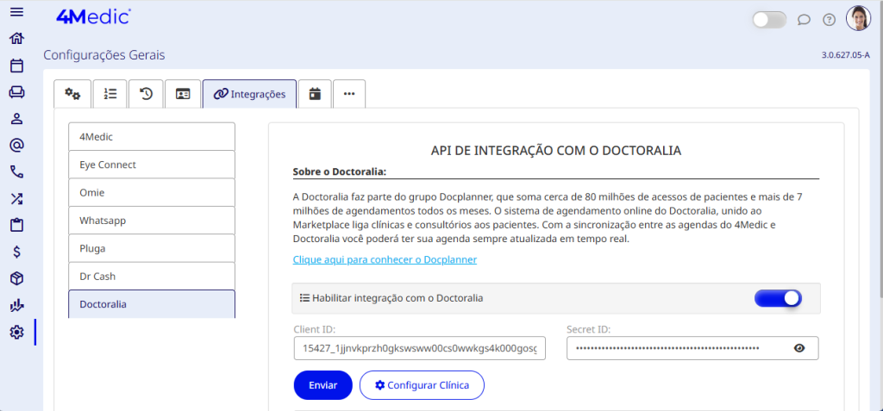
Task: Open the couch waiting room sidebar icon
Action: 17,92
